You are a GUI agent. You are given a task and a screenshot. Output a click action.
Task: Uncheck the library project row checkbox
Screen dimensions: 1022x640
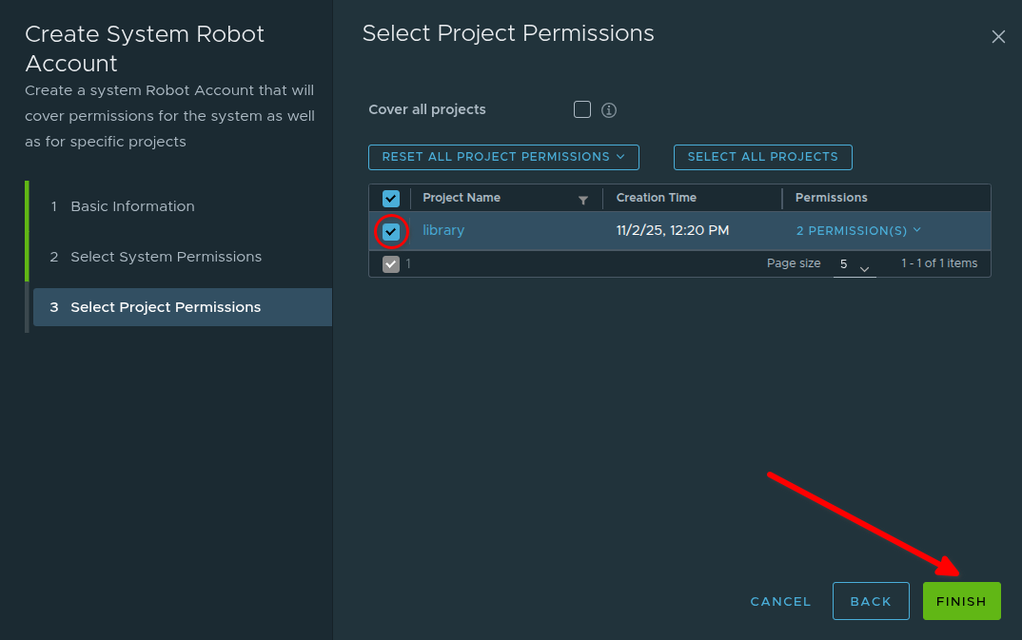(391, 231)
